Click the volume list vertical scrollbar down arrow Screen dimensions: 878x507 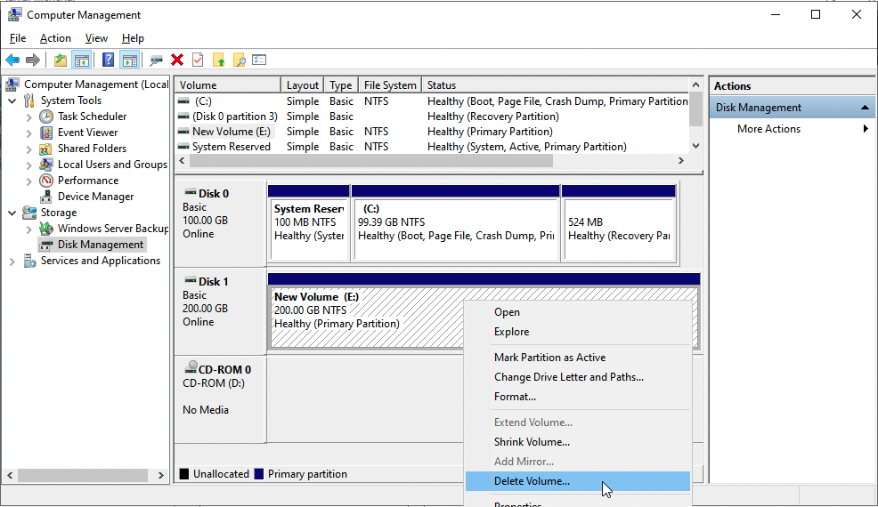click(696, 146)
